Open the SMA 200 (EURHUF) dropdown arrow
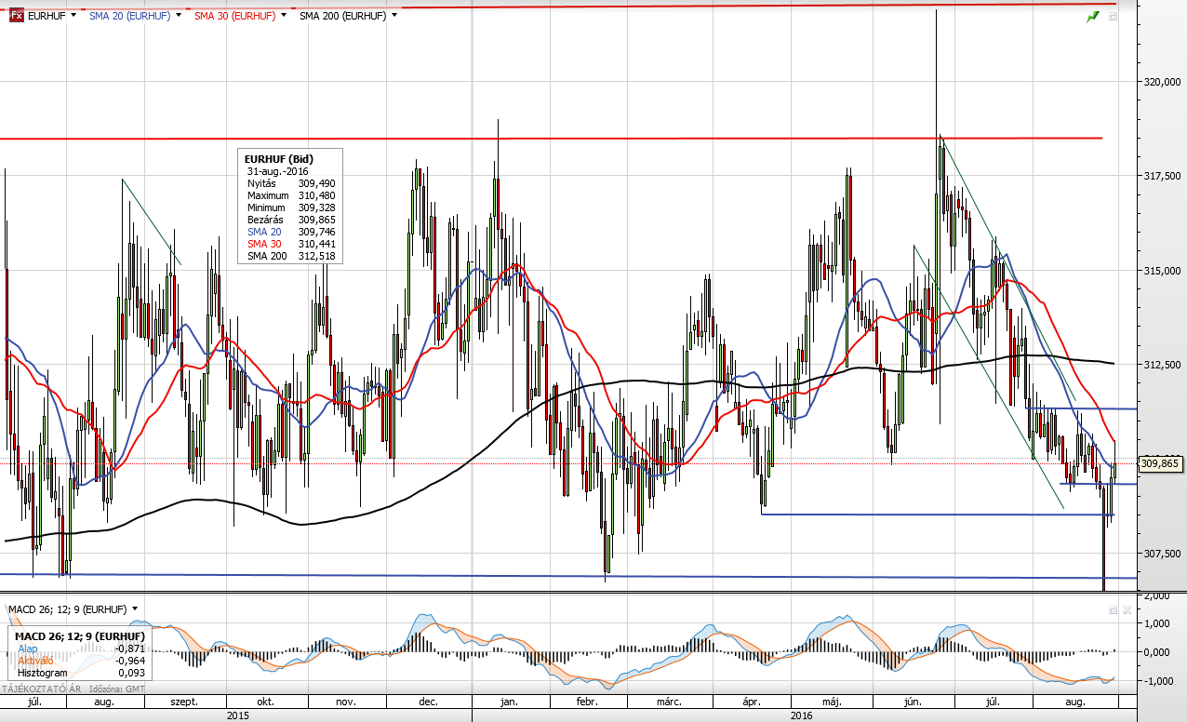The image size is (1187, 722). (394, 16)
